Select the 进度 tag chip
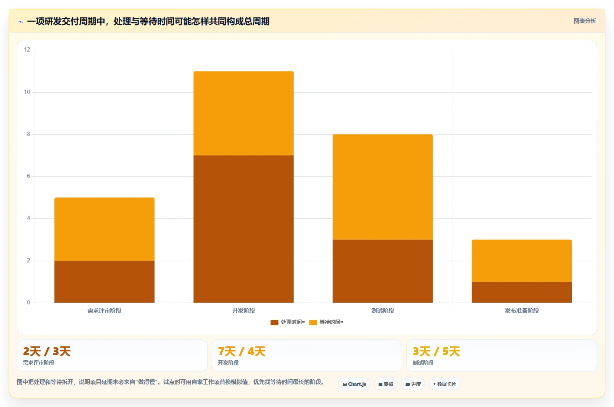Viewport: 614px width, 407px height. tap(413, 384)
